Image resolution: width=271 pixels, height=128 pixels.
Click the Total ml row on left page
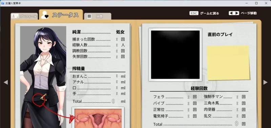pyautogui.click(x=99, y=101)
